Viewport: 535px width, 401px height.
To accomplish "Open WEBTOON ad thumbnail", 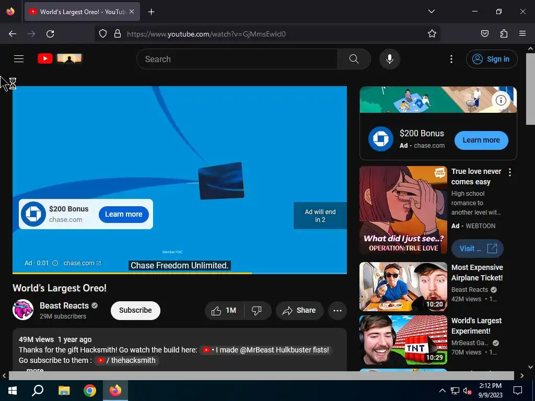I will [x=403, y=210].
